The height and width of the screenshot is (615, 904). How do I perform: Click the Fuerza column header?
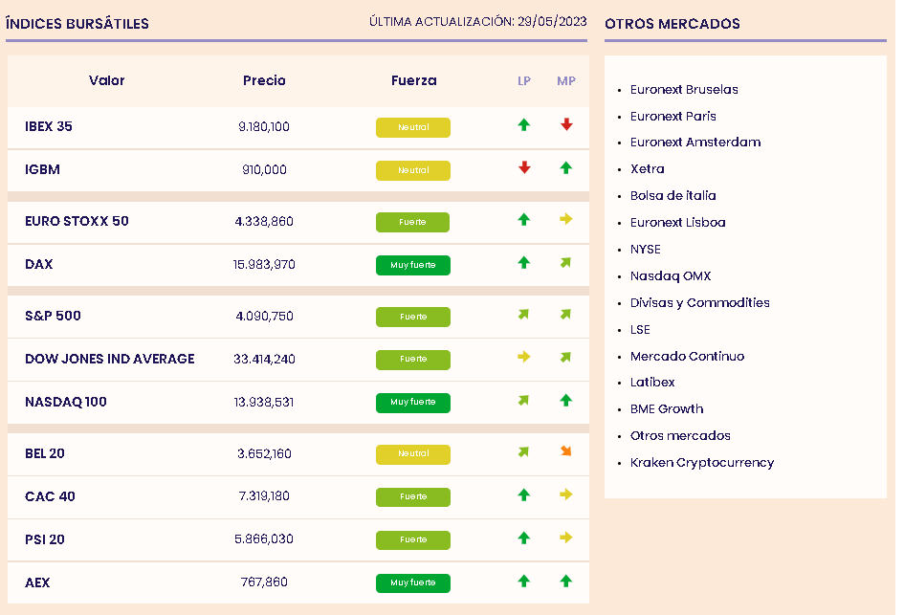point(413,80)
